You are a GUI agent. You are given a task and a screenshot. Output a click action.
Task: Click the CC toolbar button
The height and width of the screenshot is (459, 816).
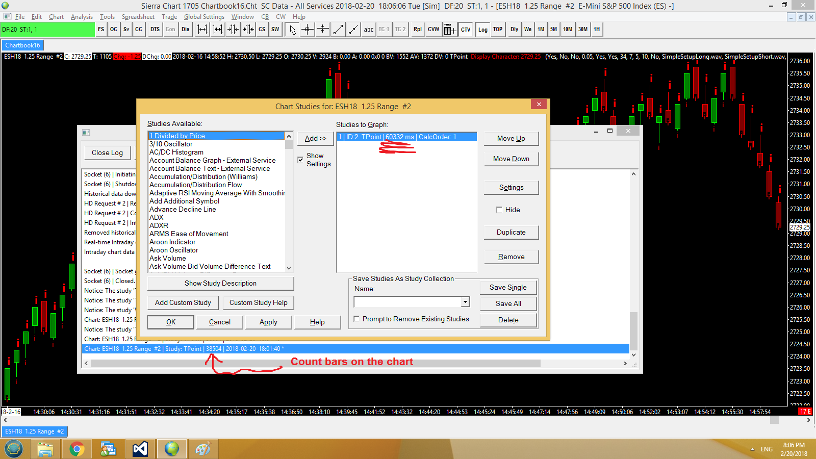139,30
